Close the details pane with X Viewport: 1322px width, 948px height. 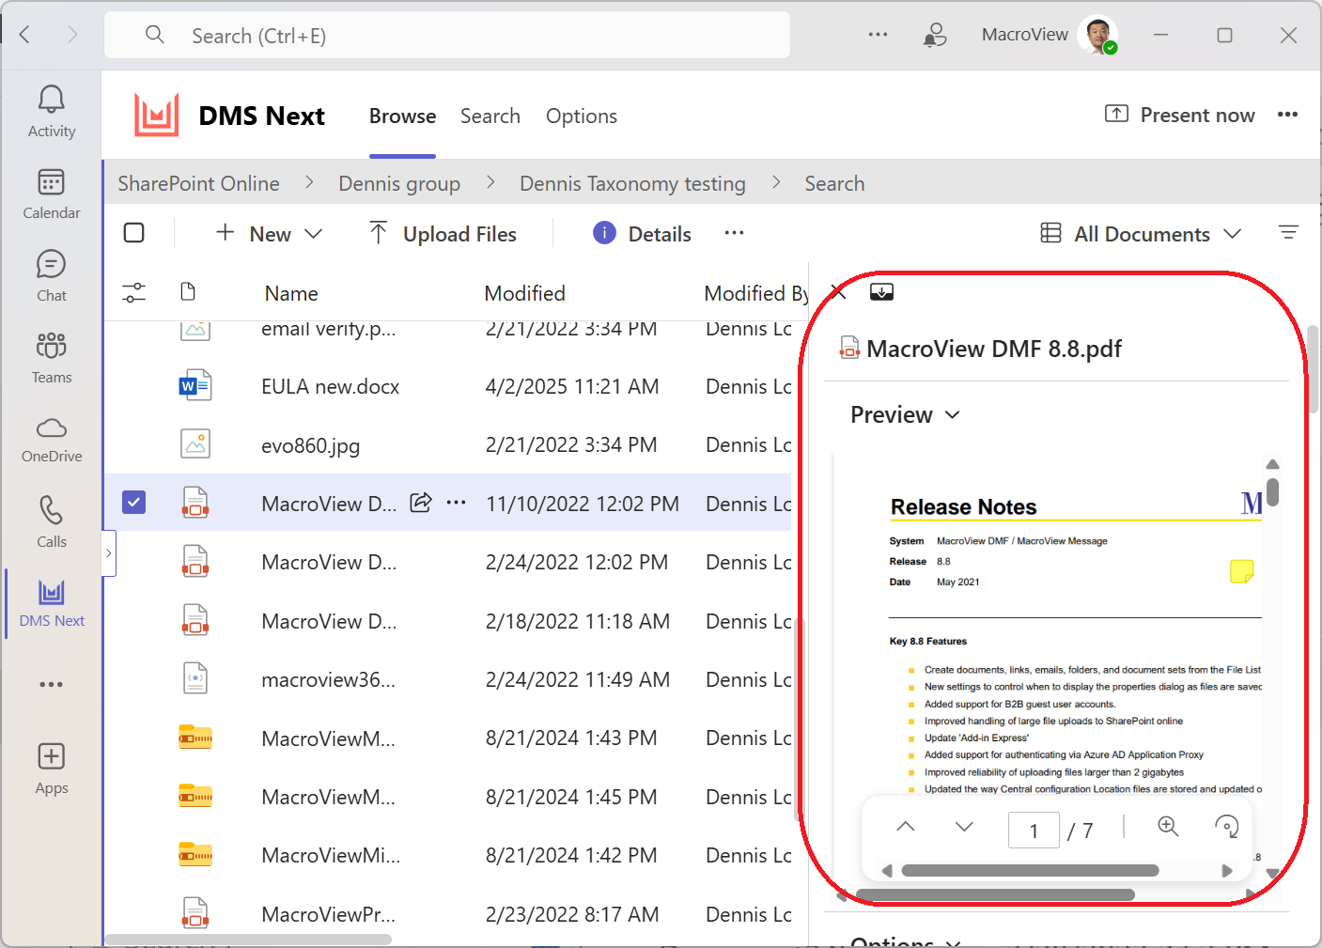pyautogui.click(x=839, y=292)
